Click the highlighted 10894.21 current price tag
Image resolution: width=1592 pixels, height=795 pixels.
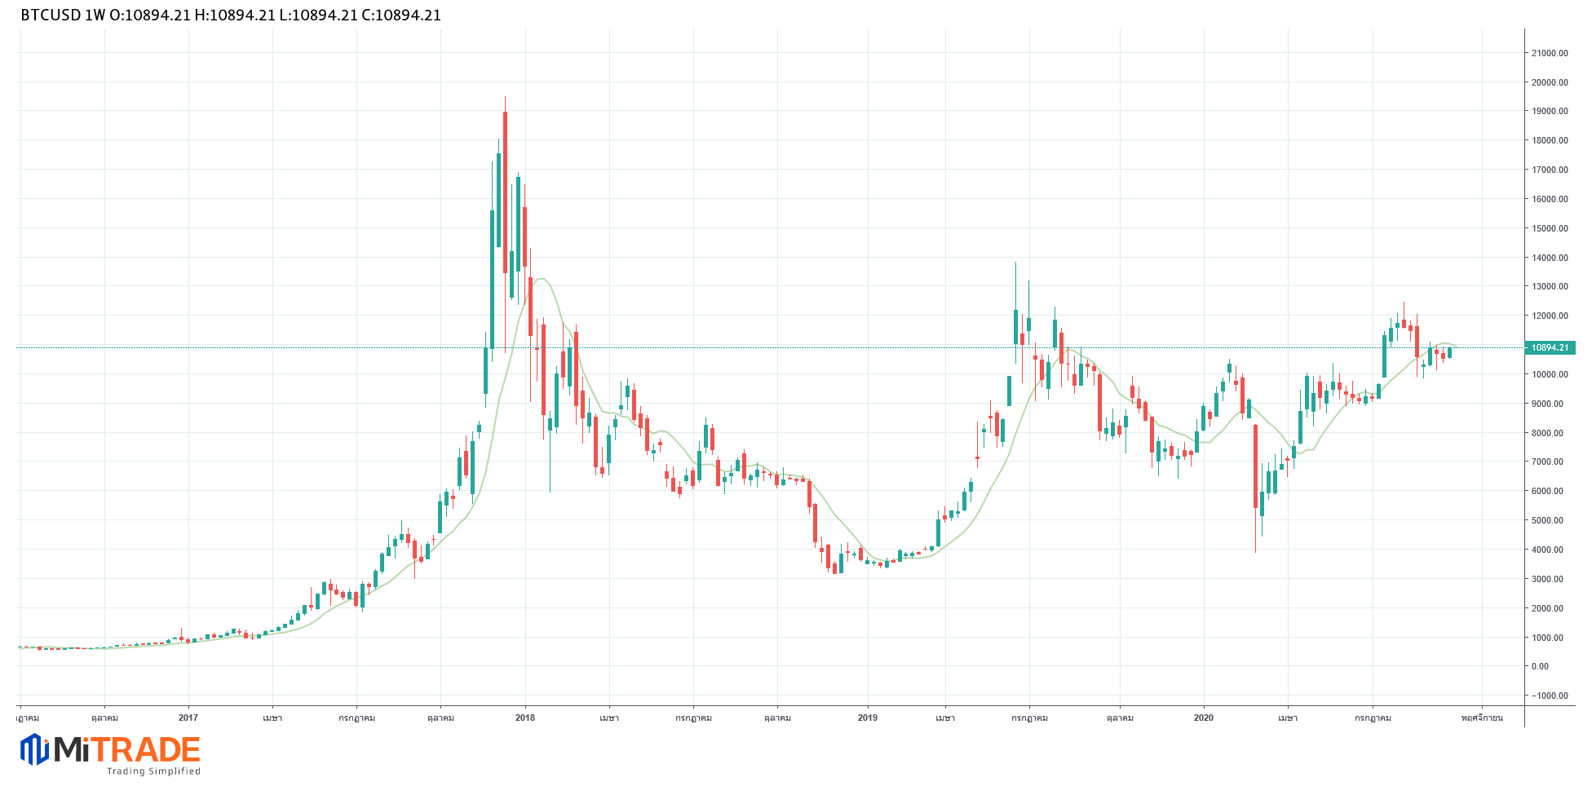pyautogui.click(x=1550, y=347)
